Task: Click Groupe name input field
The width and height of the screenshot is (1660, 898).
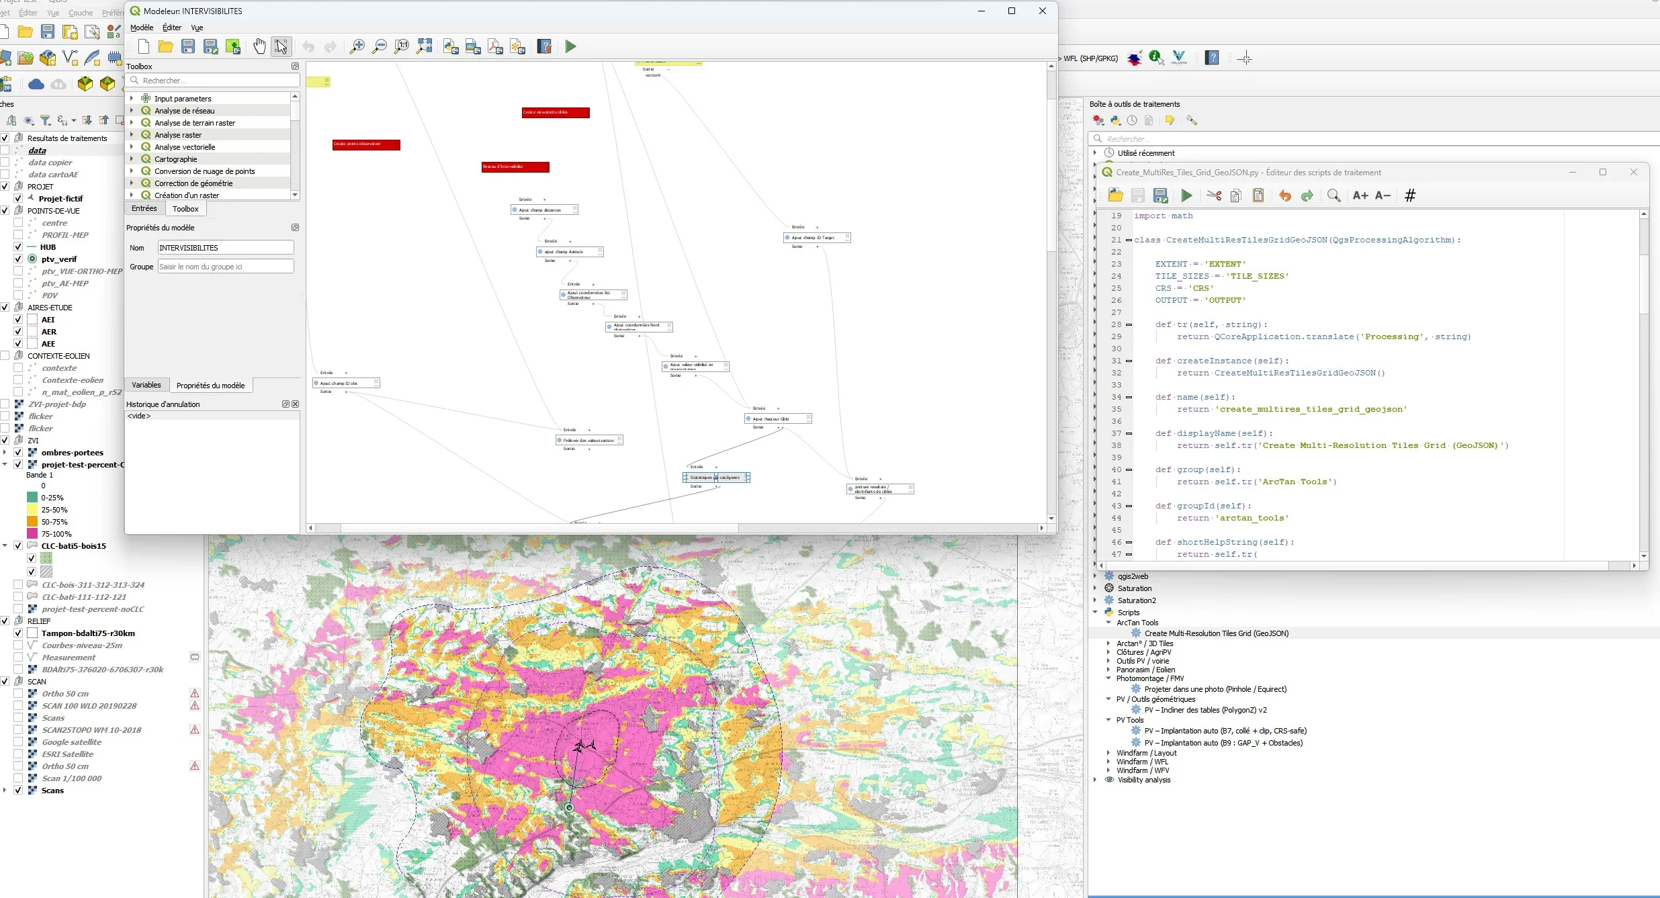Action: point(226,267)
